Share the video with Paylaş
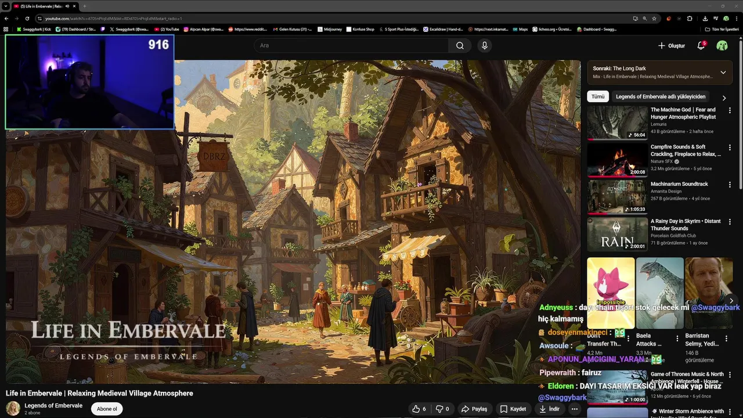The image size is (743, 418). (x=474, y=409)
